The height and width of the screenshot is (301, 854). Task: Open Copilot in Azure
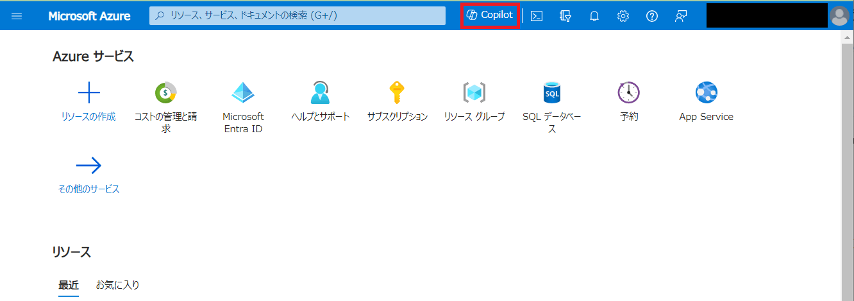pos(490,15)
